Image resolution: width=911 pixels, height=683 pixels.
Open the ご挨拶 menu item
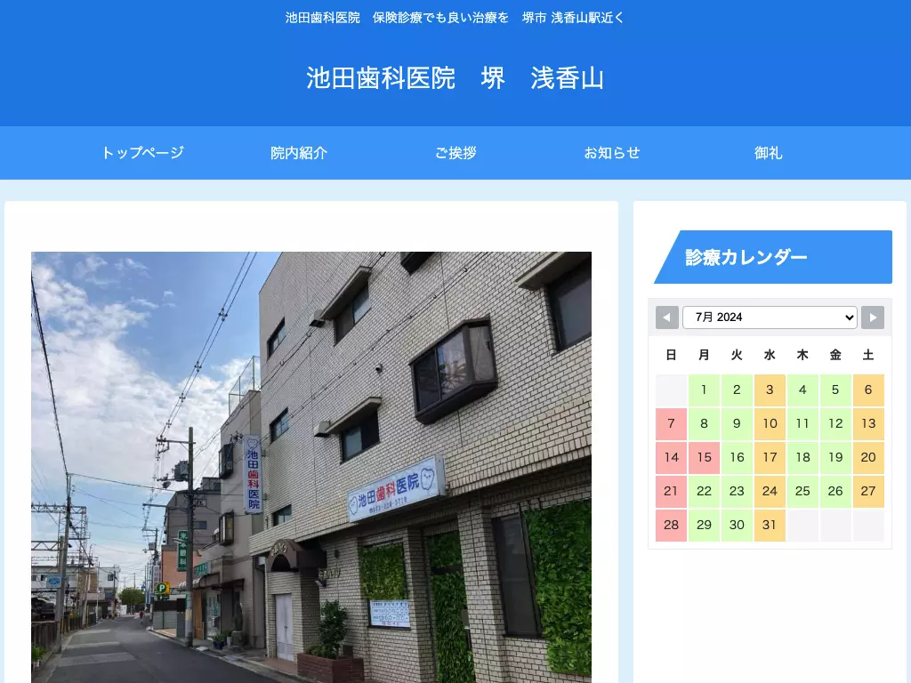click(x=455, y=153)
